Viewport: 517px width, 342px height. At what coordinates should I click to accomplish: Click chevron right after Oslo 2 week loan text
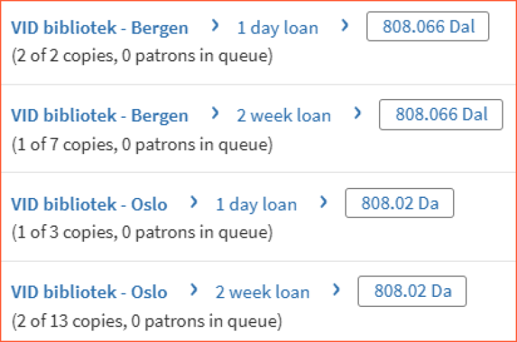tap(337, 290)
